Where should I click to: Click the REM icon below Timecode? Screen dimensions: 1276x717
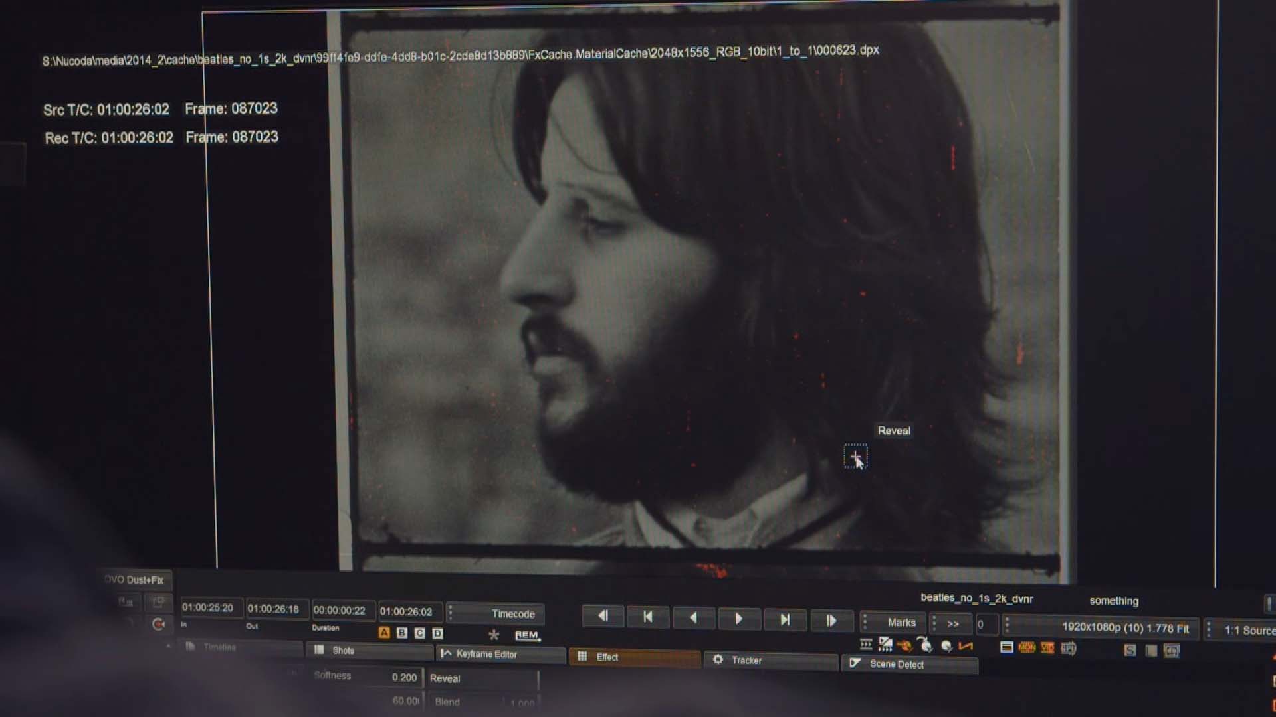pyautogui.click(x=527, y=635)
